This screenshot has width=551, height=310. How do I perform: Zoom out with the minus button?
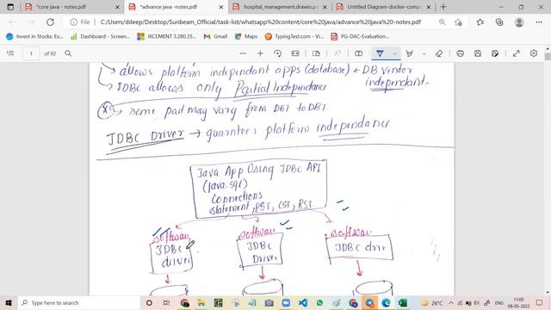(x=243, y=53)
